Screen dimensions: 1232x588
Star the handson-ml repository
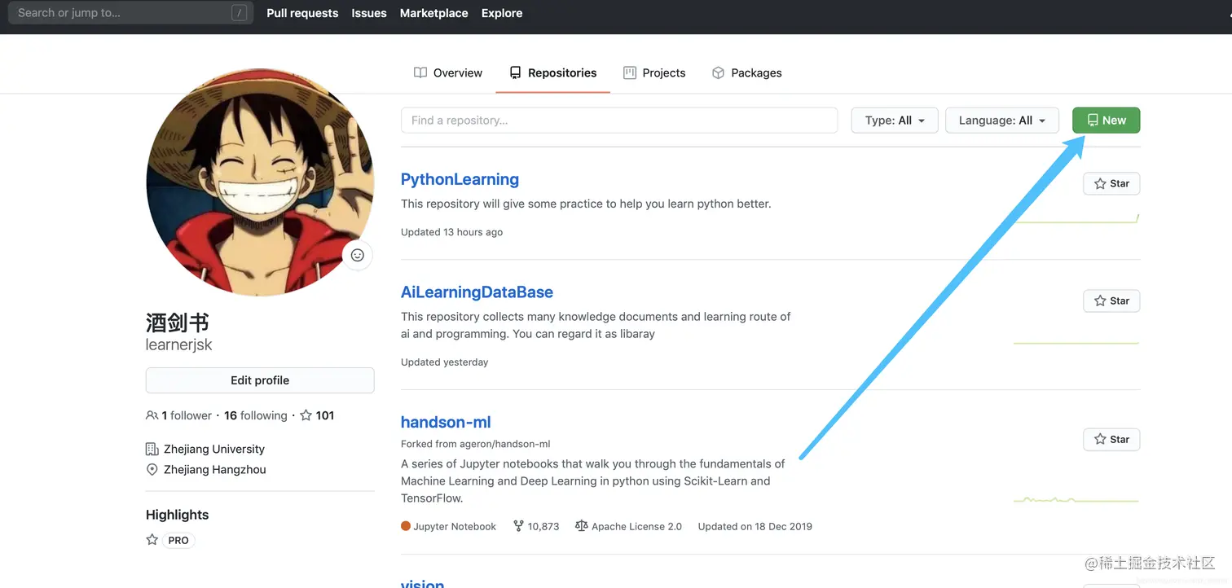tap(1111, 439)
